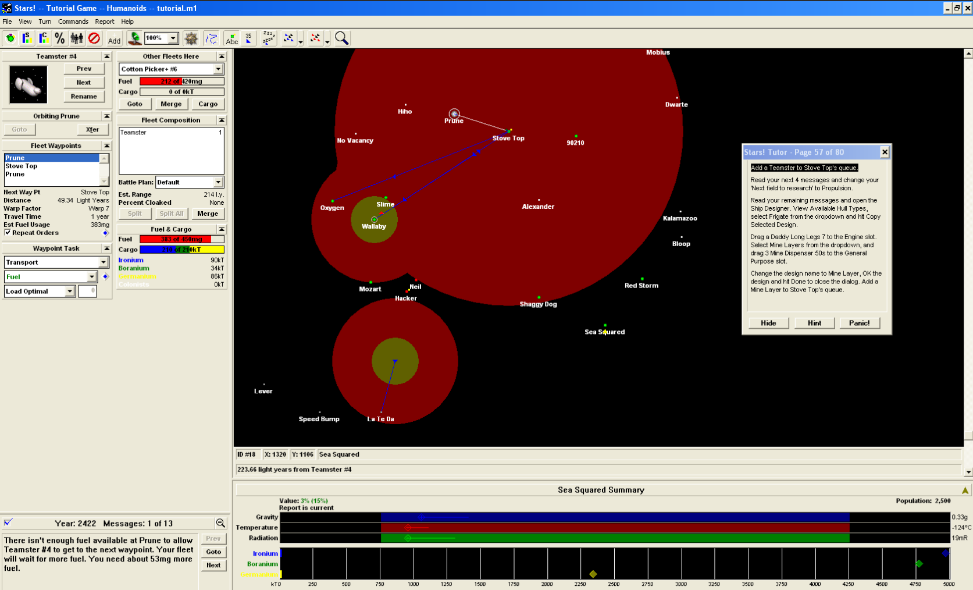Expand the Cotton Picker+ #6 fleet dropdown
Viewport: 973px width, 590px height.
218,69
